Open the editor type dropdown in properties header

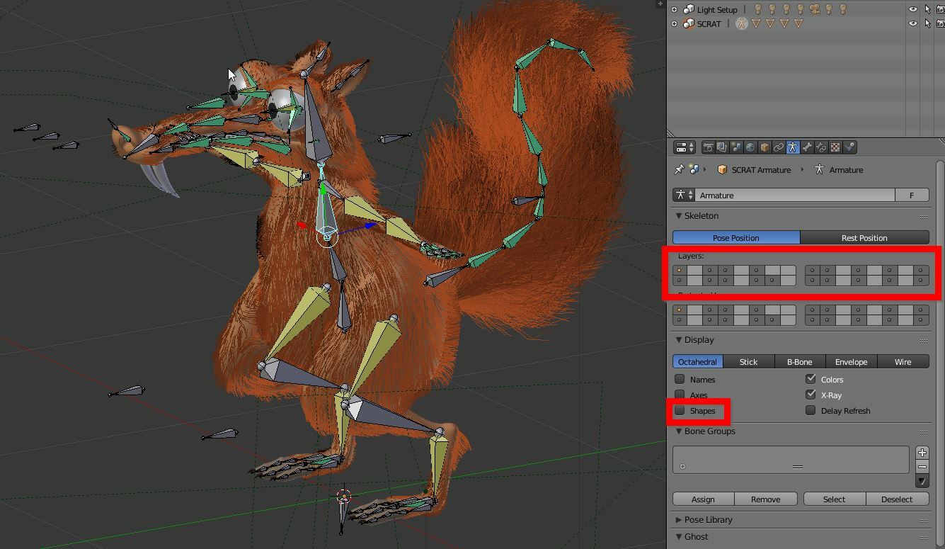tap(685, 147)
